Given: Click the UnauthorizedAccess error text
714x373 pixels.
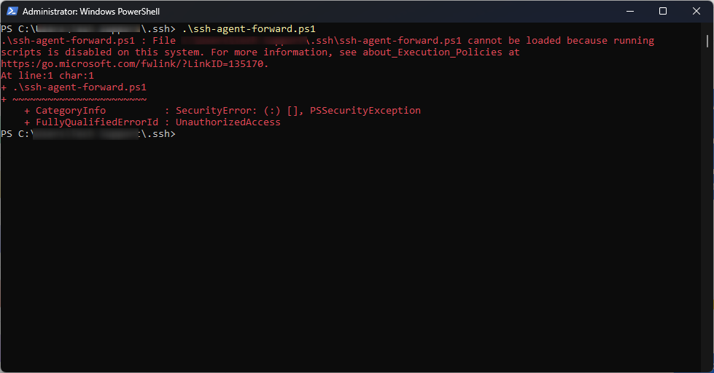Looking at the screenshot, I should click(x=228, y=122).
